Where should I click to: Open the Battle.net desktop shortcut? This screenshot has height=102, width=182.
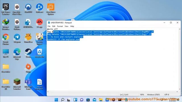click(40, 8)
